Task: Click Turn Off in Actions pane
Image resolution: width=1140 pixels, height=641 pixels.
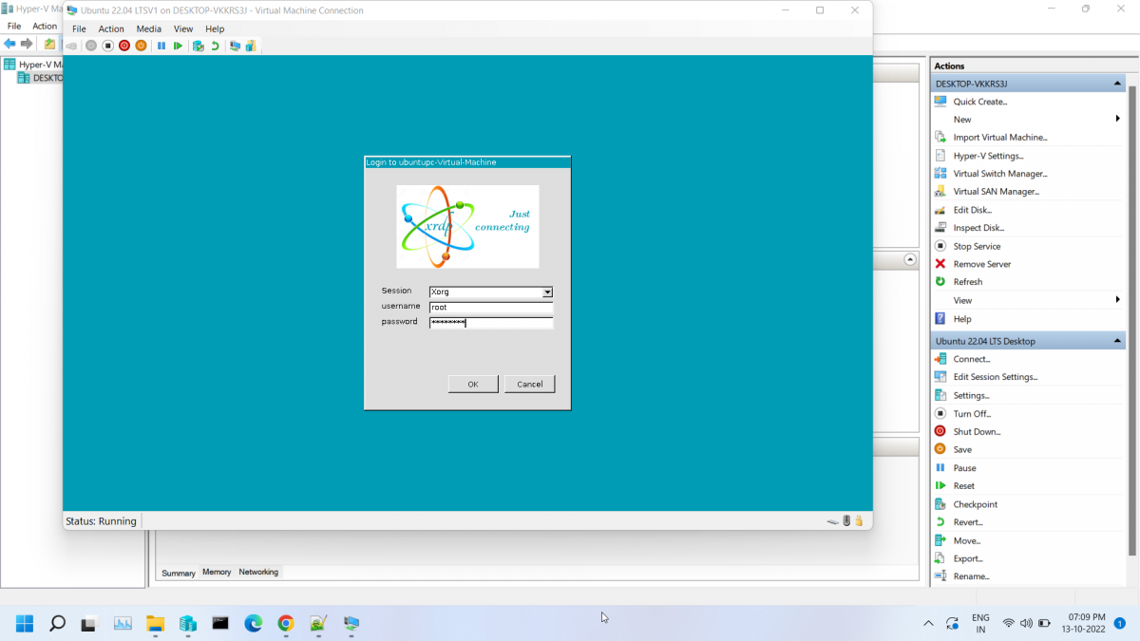Action: coord(972,414)
